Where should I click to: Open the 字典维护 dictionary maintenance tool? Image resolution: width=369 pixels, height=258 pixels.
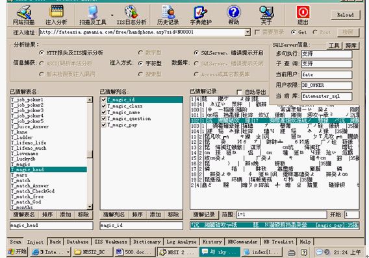201,15
